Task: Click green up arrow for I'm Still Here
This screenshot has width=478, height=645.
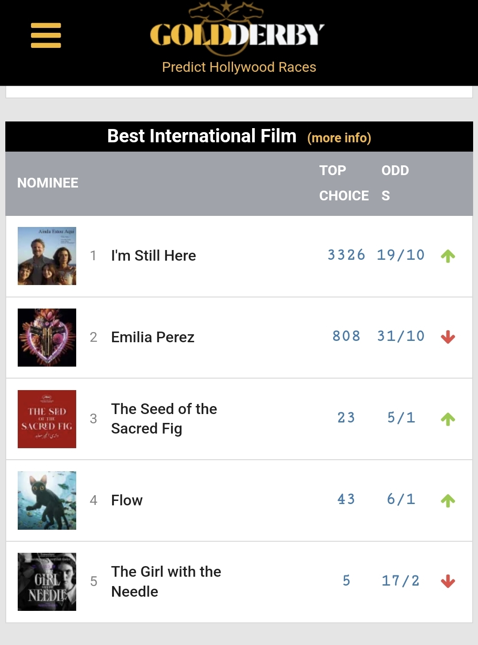Action: [x=448, y=256]
